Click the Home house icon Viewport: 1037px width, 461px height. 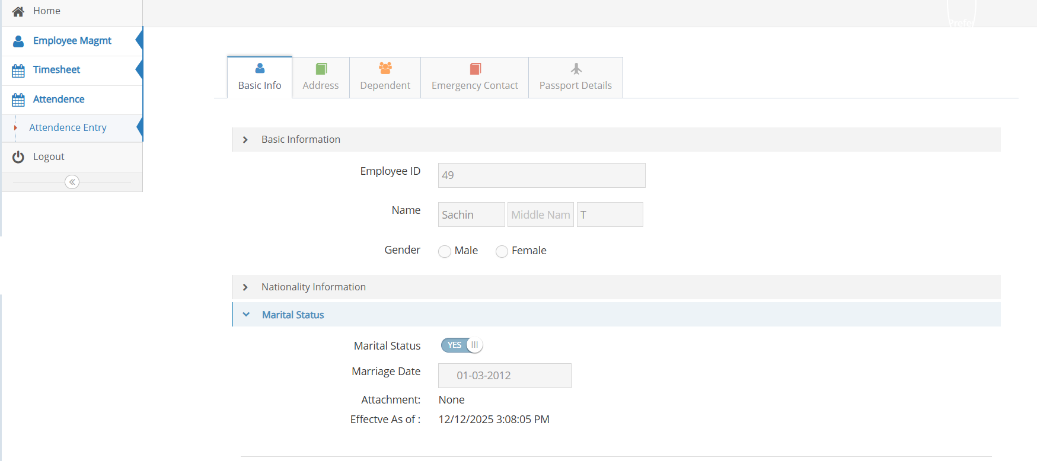tap(18, 11)
